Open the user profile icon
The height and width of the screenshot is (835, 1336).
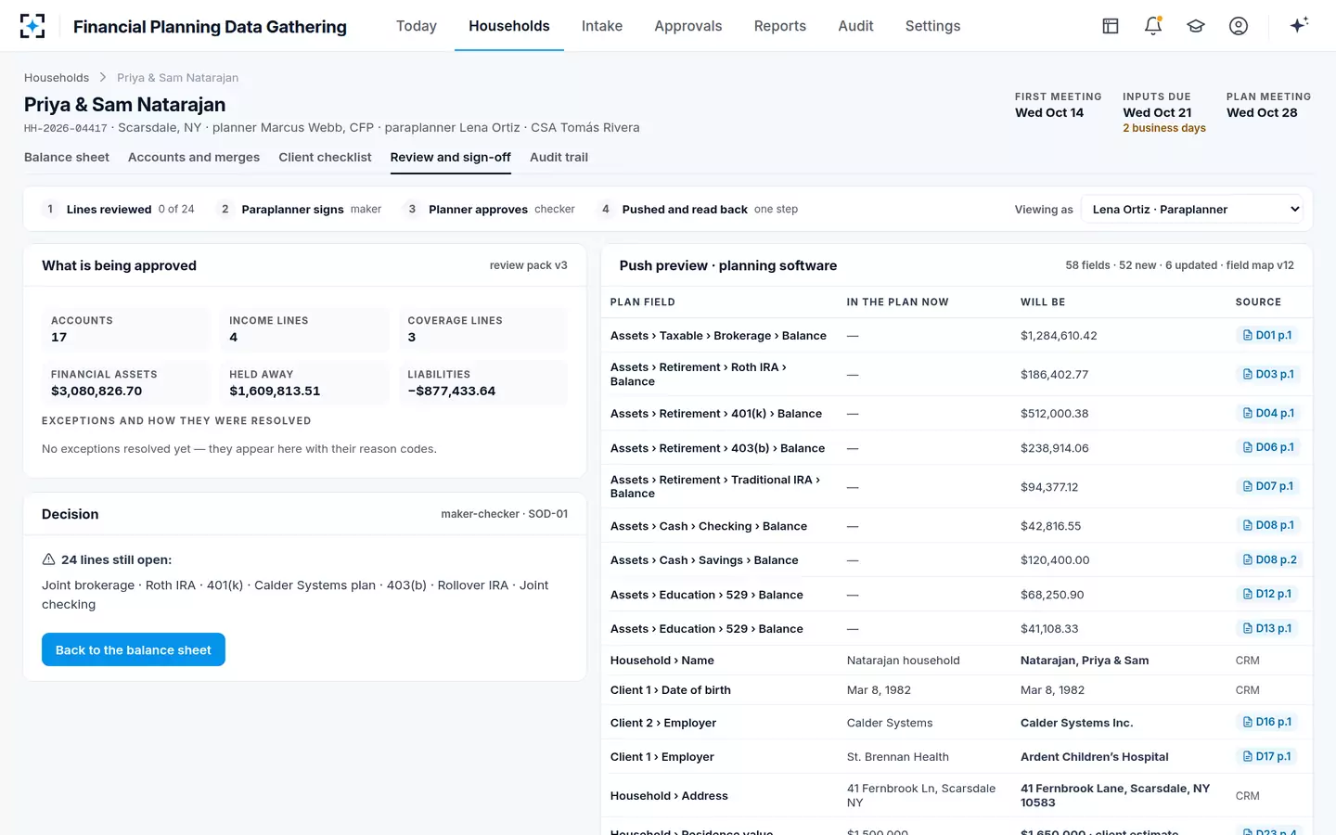point(1239,26)
